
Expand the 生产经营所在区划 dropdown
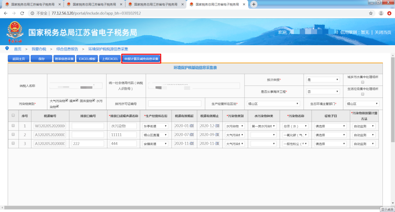click(274, 104)
